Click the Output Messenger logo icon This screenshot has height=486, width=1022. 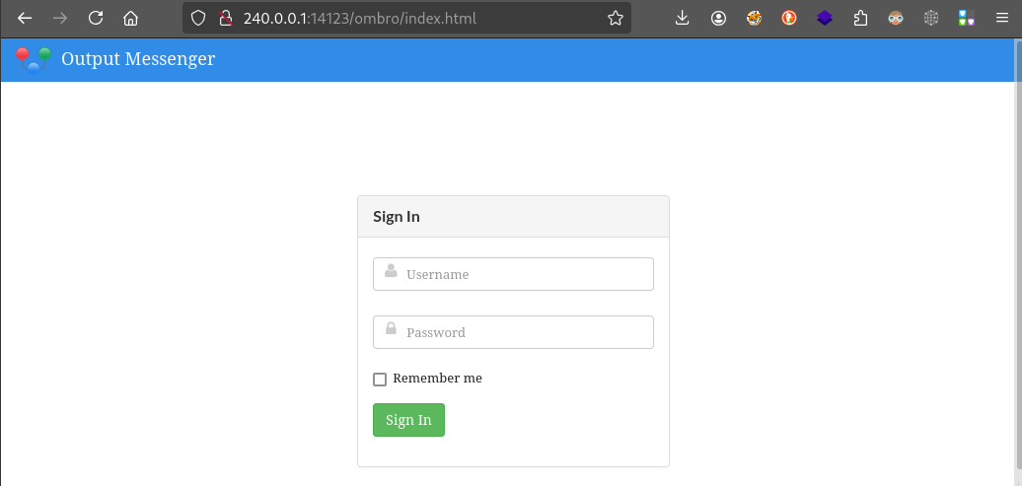33,60
